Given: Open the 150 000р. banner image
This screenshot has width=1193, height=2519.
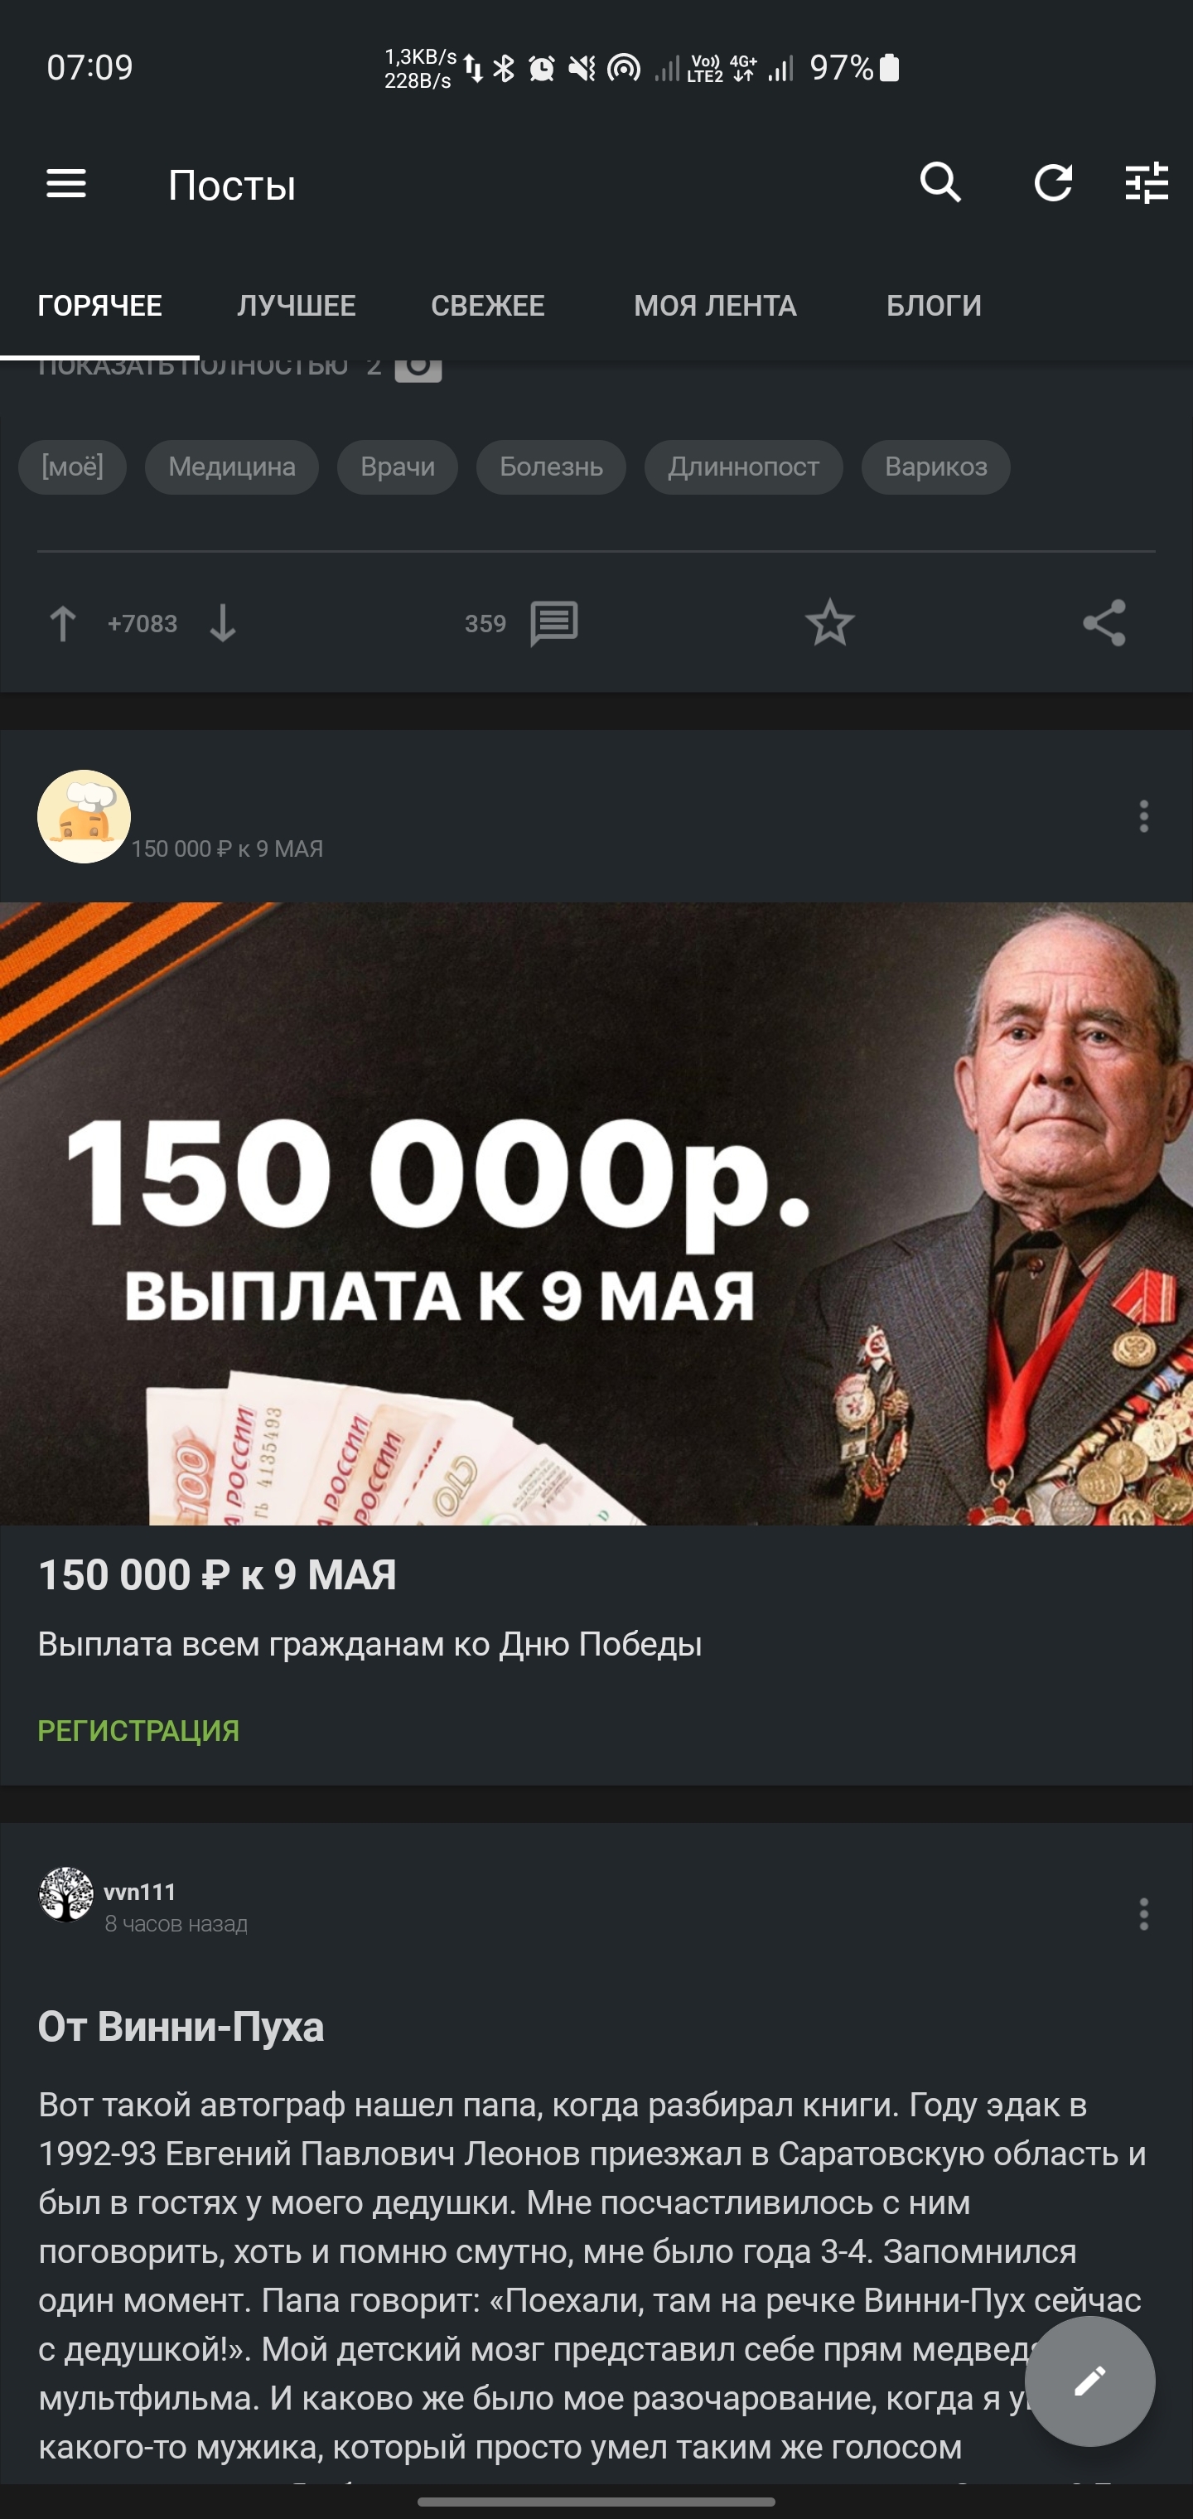Looking at the screenshot, I should 596,1214.
